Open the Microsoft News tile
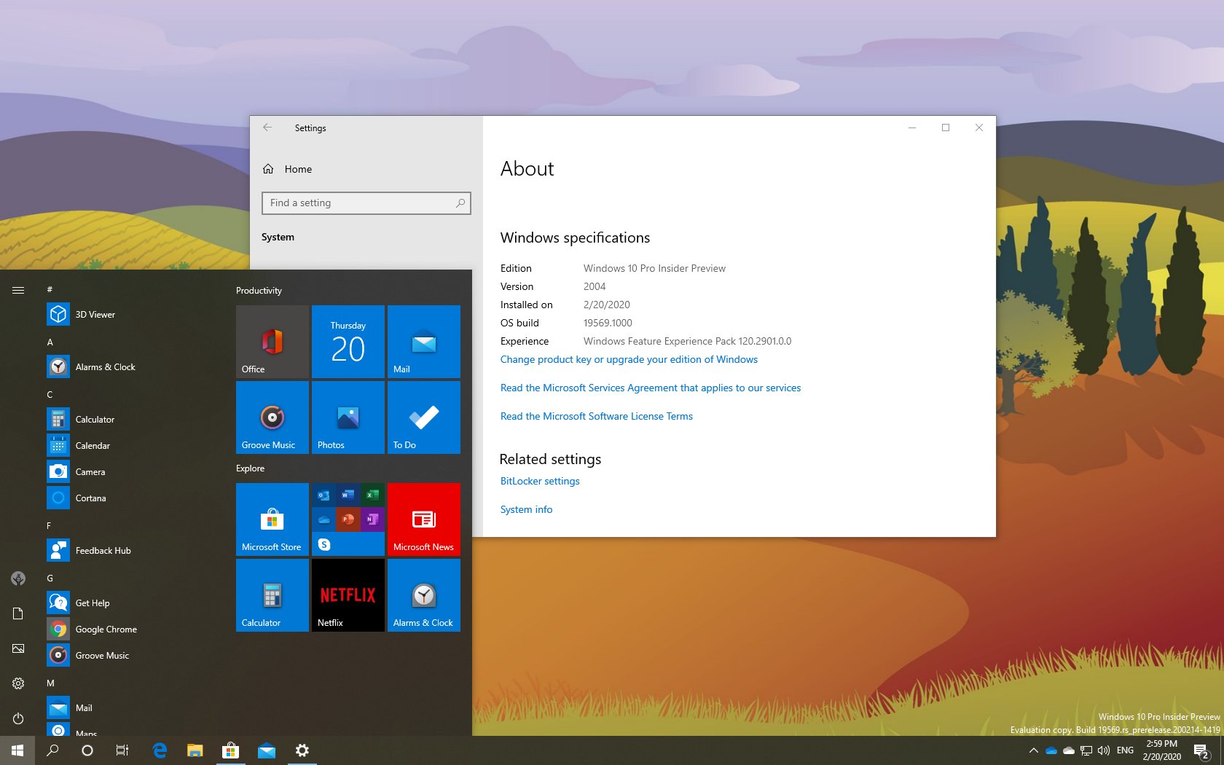 [x=424, y=519]
